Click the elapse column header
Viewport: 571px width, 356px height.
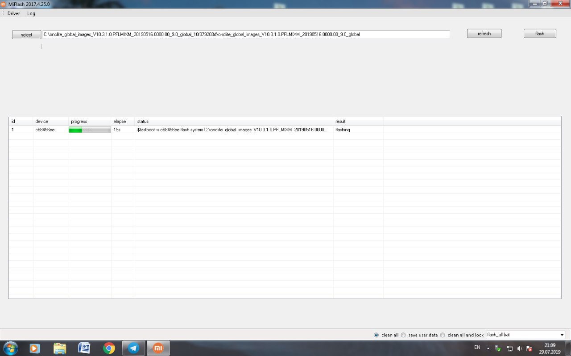point(123,121)
